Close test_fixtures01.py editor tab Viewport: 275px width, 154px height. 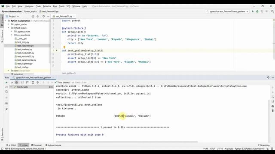pos(74,16)
